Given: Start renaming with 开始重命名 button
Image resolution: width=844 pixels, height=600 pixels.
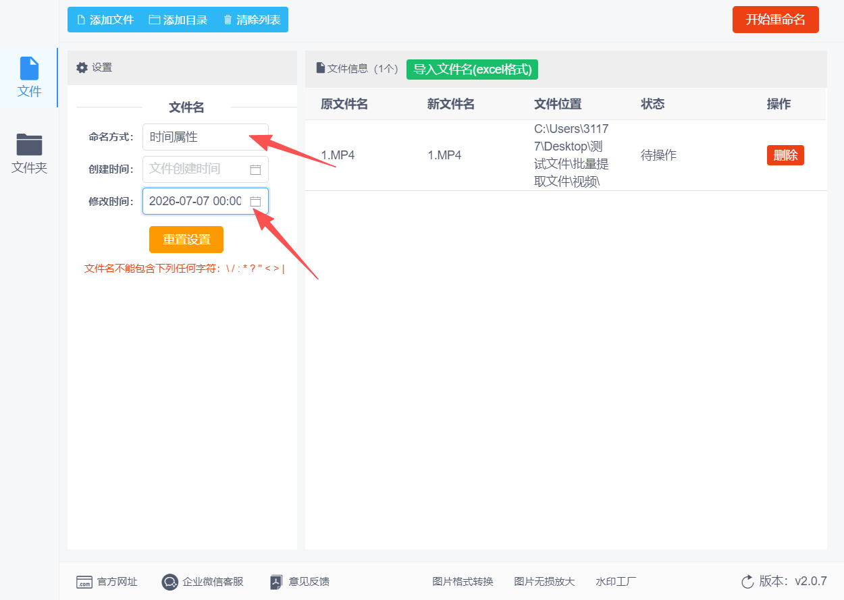Looking at the screenshot, I should [776, 20].
